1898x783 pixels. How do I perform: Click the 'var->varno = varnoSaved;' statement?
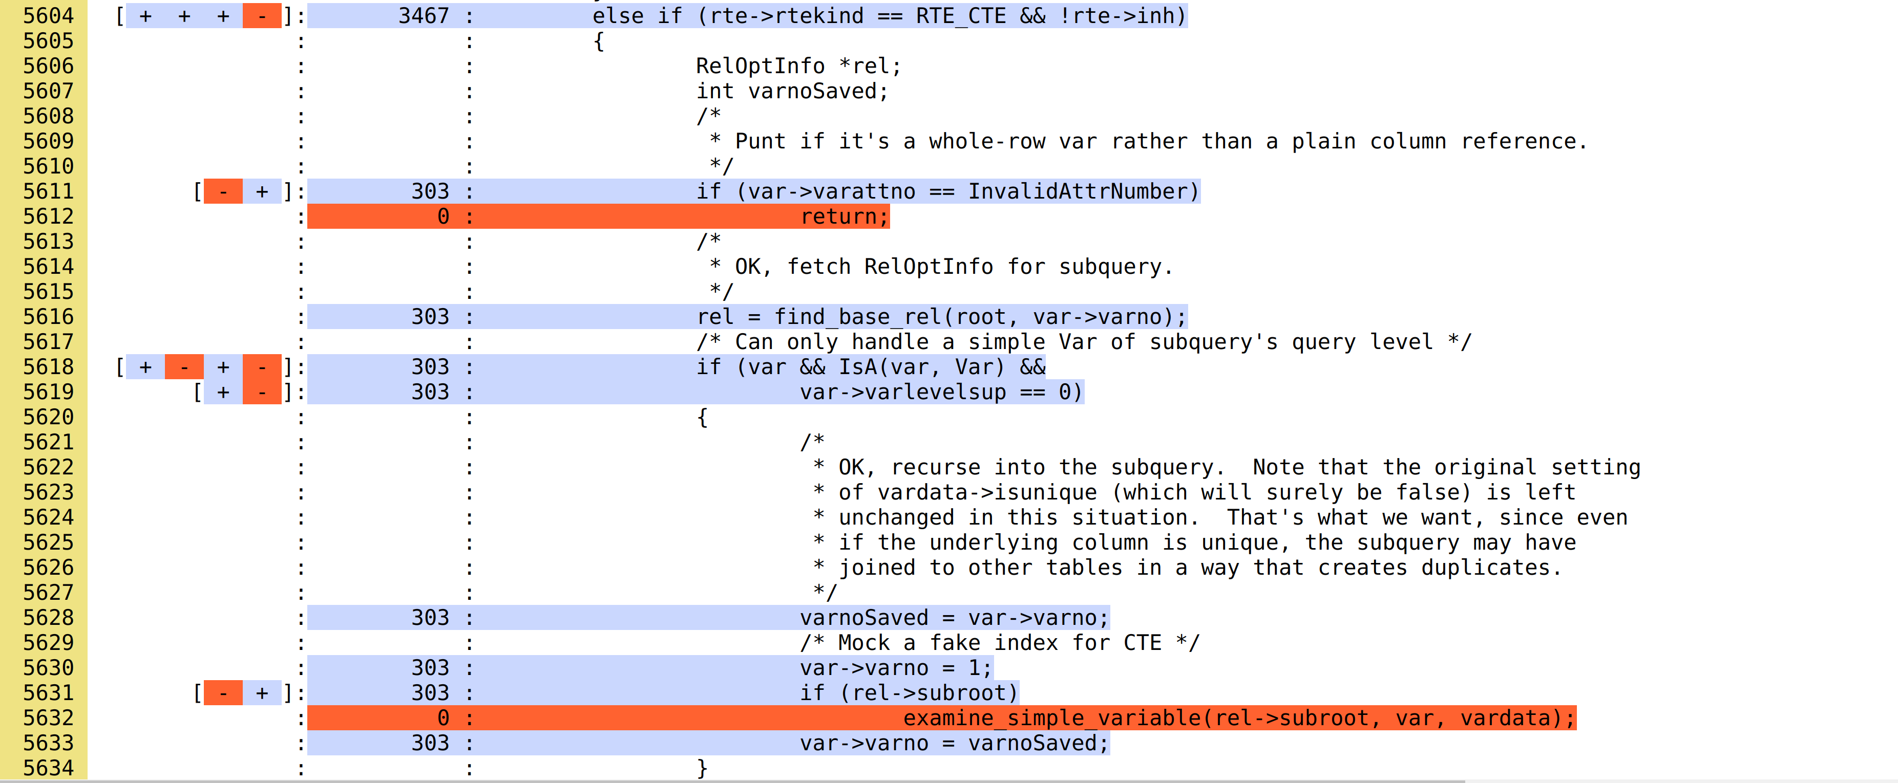pos(954,743)
